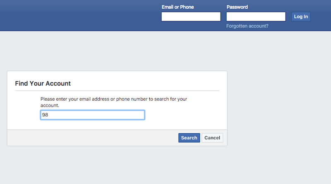Click the "Email or Phone" label
331x184 pixels.
point(177,7)
